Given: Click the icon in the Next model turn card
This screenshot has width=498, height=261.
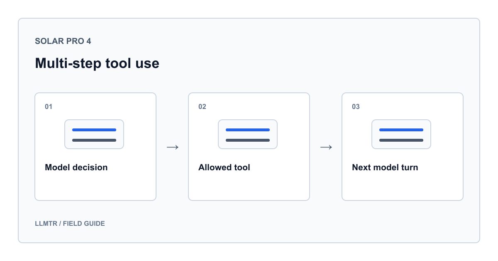Looking at the screenshot, I should coord(401,134).
